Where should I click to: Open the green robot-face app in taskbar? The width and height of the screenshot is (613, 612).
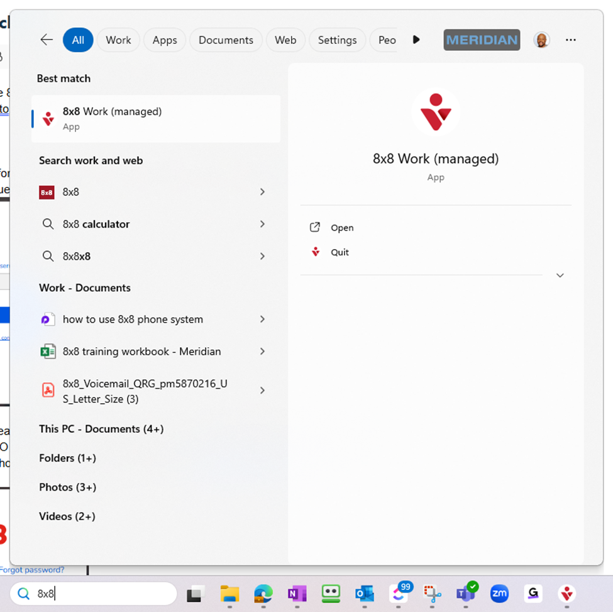click(x=331, y=594)
